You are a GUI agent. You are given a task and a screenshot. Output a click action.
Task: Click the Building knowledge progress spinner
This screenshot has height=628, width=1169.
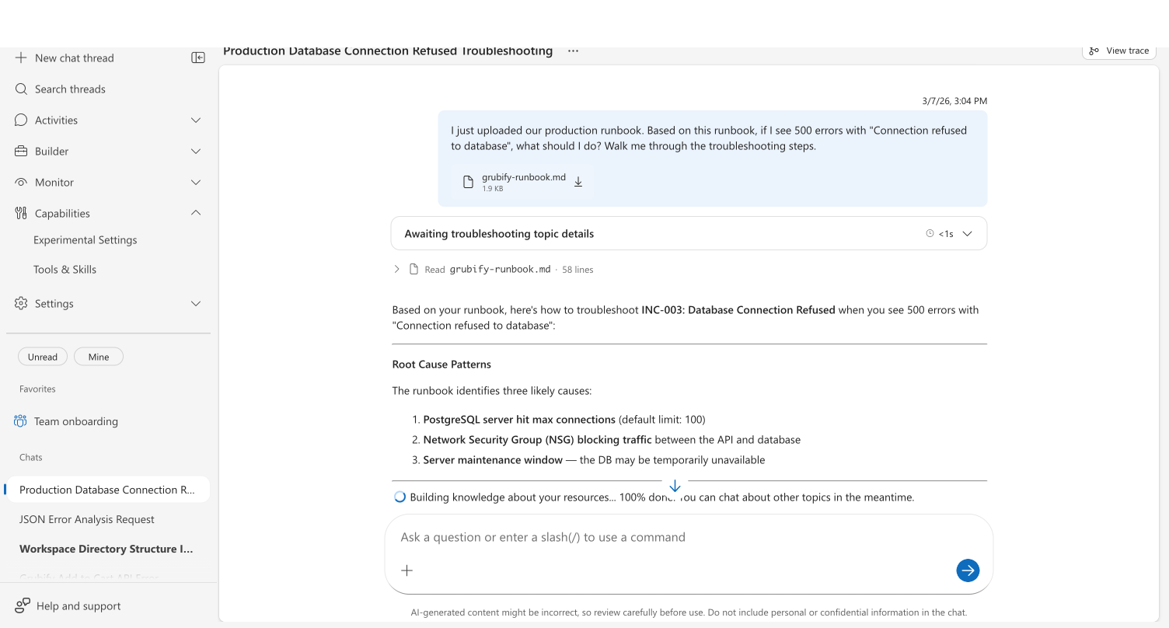(x=400, y=497)
